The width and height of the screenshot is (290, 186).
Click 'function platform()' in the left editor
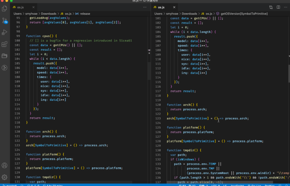43,154
